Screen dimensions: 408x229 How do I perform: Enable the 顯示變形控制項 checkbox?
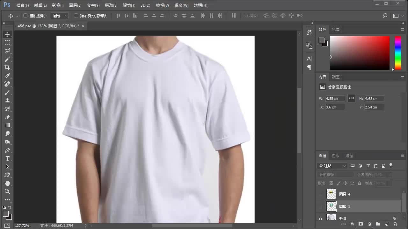point(76,16)
